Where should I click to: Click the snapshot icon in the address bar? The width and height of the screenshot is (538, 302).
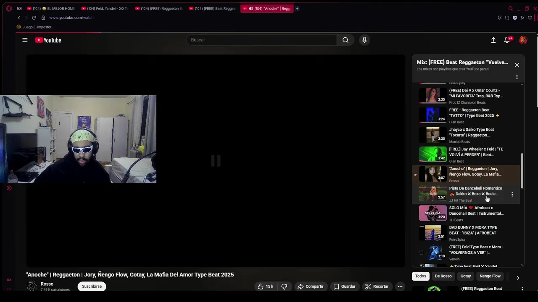pos(507,18)
